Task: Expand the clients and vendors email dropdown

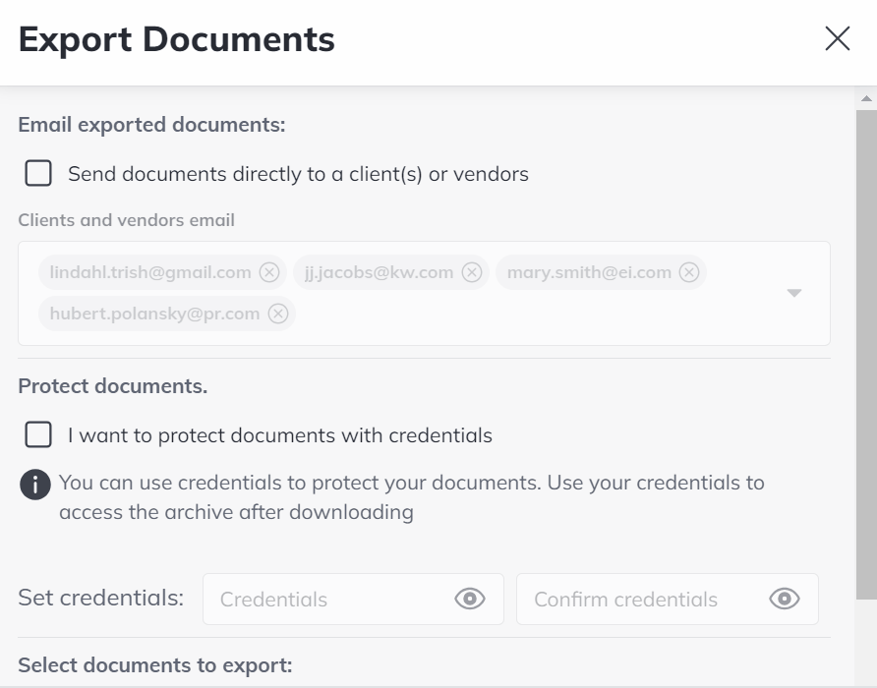Action: 794,293
